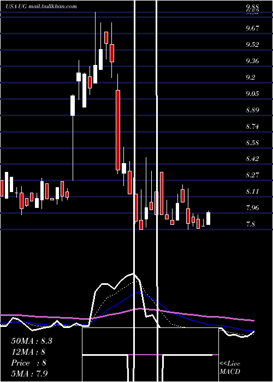Select the 9.67 price axis label

pyautogui.click(x=252, y=28)
